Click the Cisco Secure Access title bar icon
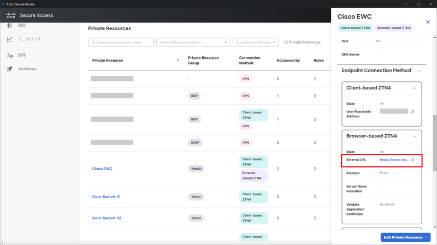Image resolution: width=437 pixels, height=245 pixels. coord(3,4)
